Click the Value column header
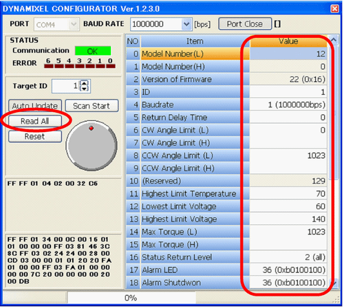Image resolution: width=344 pixels, height=308 pixels. (288, 41)
